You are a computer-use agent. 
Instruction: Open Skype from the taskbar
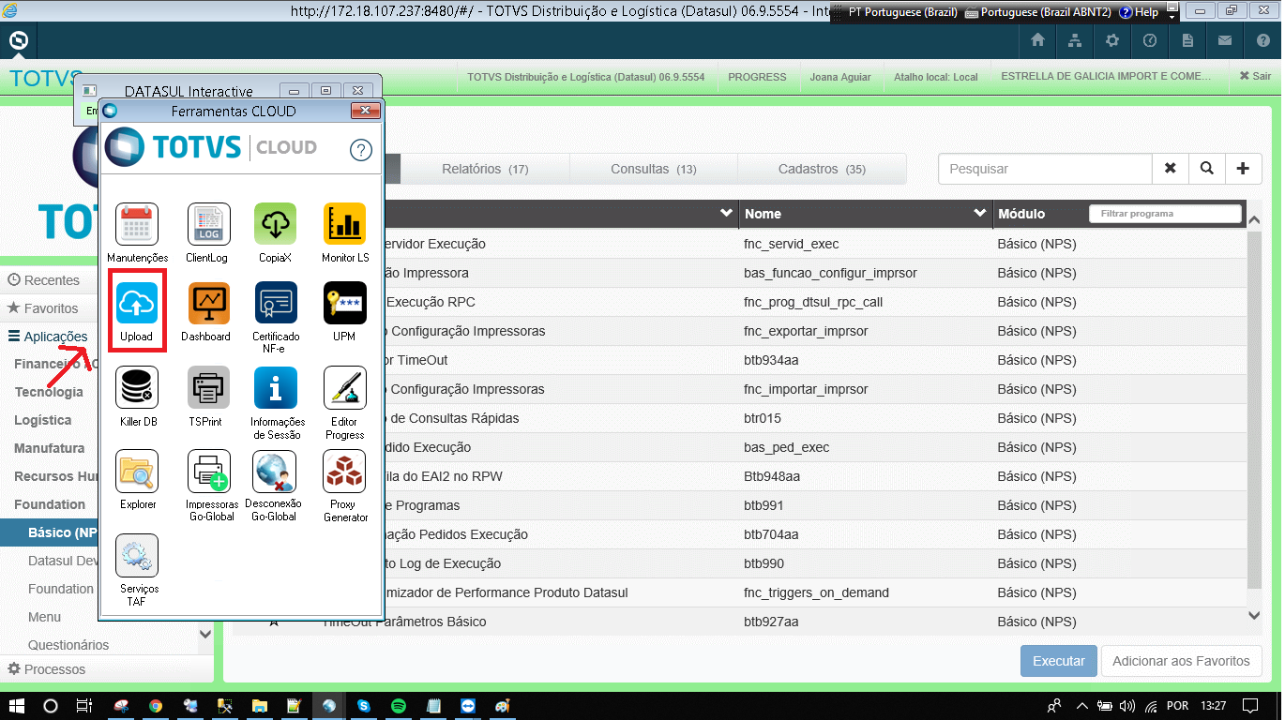tap(363, 706)
